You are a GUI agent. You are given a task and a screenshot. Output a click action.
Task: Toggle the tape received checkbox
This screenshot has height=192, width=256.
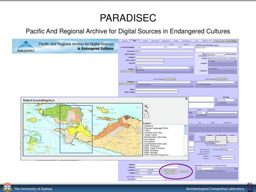click(x=209, y=149)
